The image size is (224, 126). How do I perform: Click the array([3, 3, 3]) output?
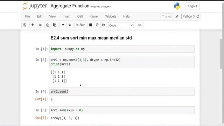65,118
